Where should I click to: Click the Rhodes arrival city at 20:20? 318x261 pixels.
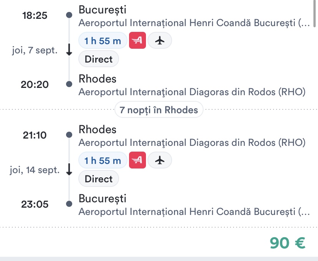click(98, 79)
